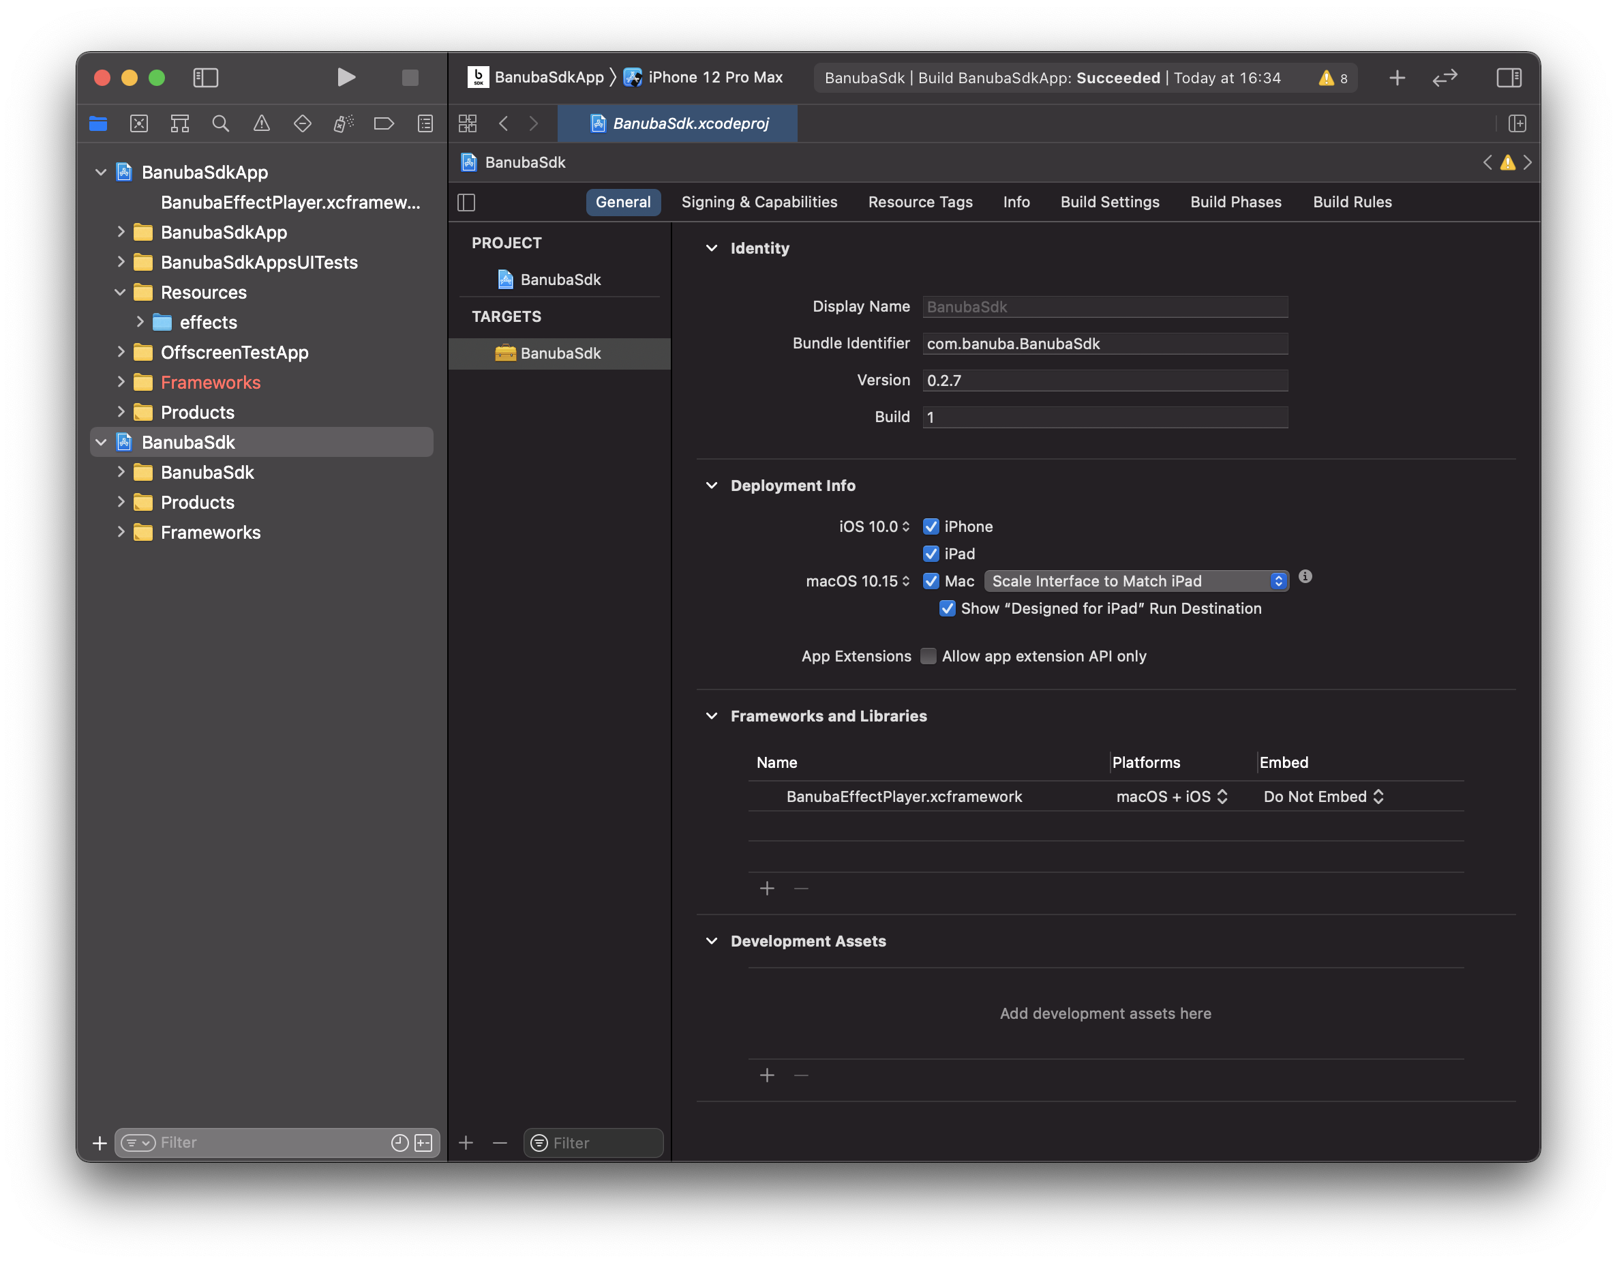Jump to the previous issue arrow
Screen dimensions: 1617x1263
tap(1487, 162)
